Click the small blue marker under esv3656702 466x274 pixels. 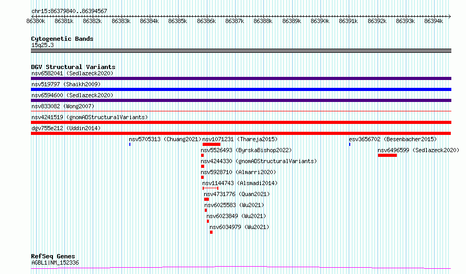tap(350, 144)
